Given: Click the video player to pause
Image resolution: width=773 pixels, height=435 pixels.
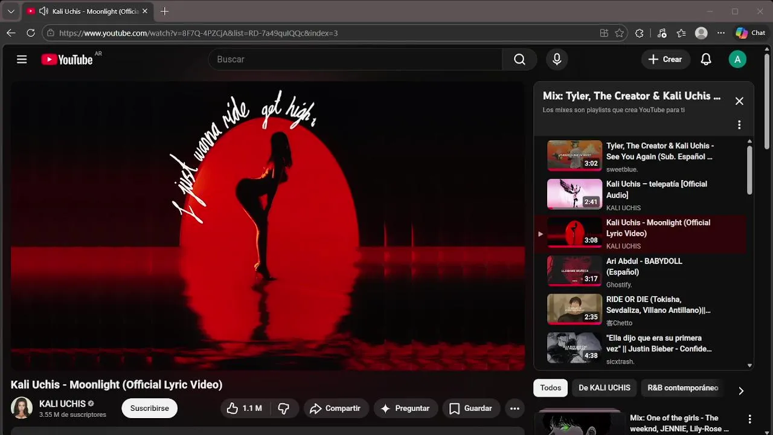Looking at the screenshot, I should pos(268,226).
